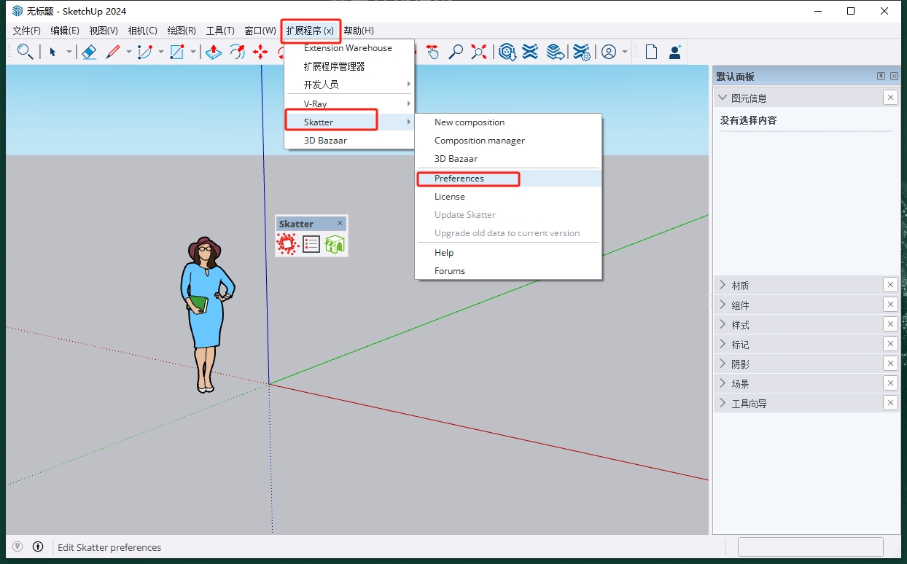This screenshot has width=907, height=564.
Task: Click the Zoom Extents tool
Action: coord(479,52)
